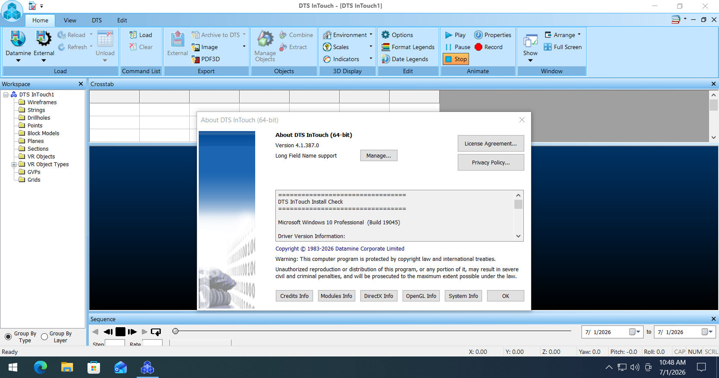Switch to the View ribbon tab
719x378 pixels.
pos(70,20)
